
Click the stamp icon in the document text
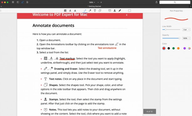(x=45, y=99)
